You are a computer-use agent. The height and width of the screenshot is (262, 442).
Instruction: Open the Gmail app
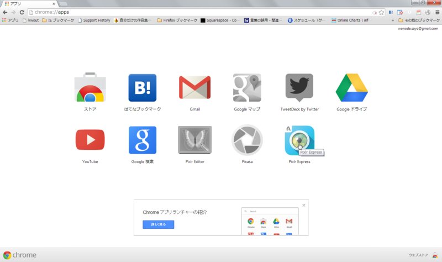coord(195,87)
